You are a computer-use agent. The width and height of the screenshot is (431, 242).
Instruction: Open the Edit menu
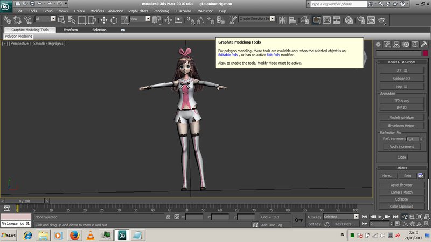[x=19, y=11]
